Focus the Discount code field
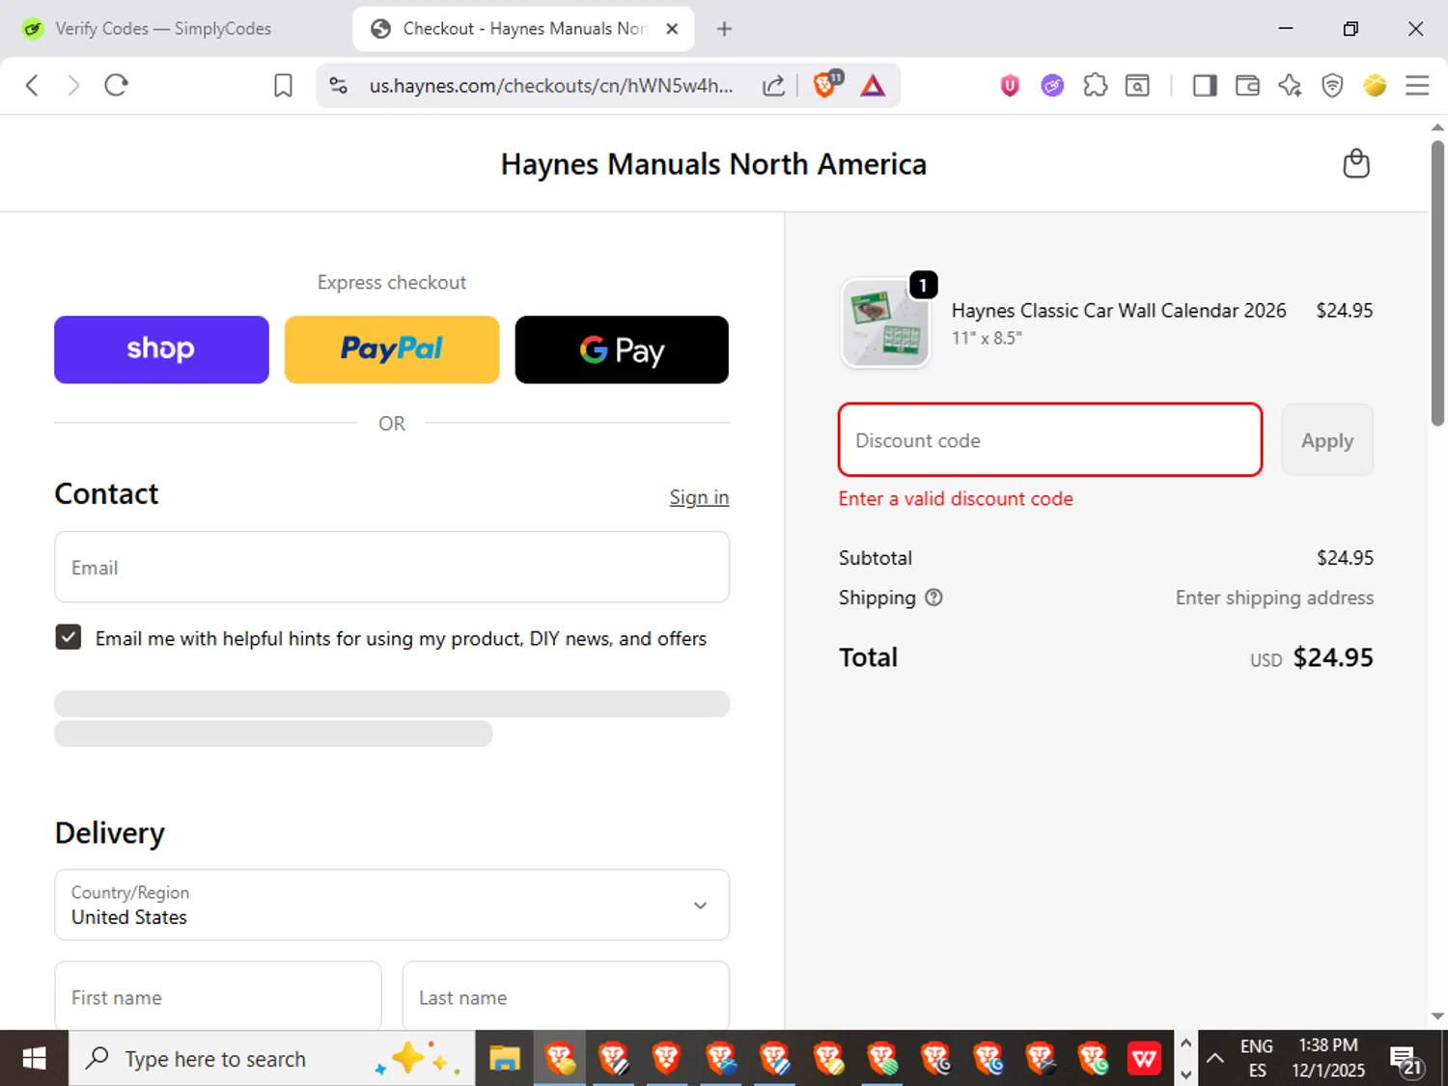 coord(1050,440)
